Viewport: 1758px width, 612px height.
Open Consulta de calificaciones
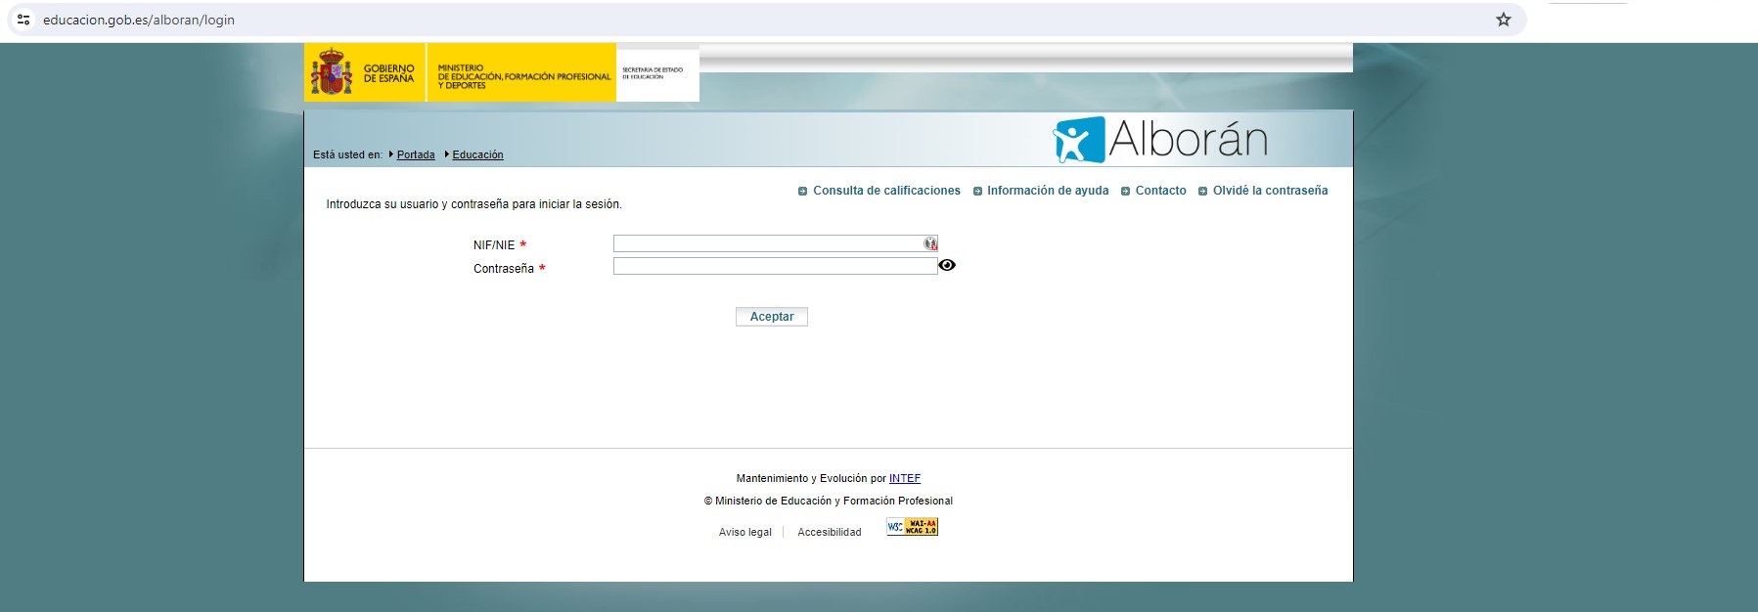click(x=886, y=191)
